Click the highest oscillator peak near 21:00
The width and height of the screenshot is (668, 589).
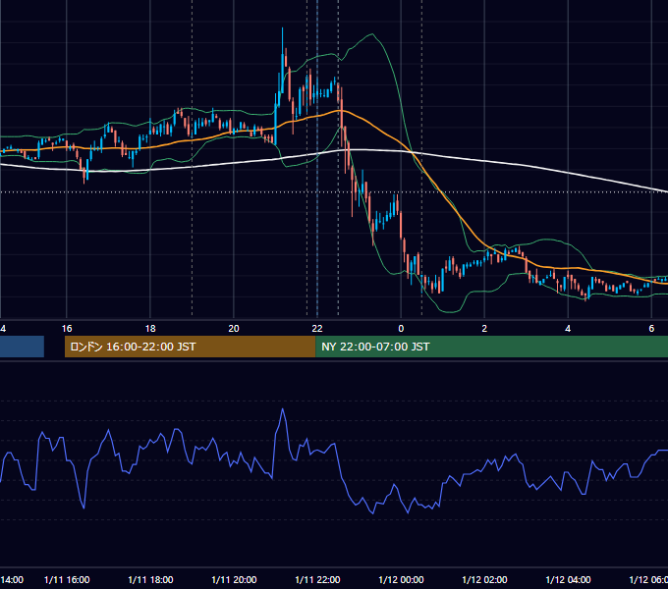tap(283, 409)
